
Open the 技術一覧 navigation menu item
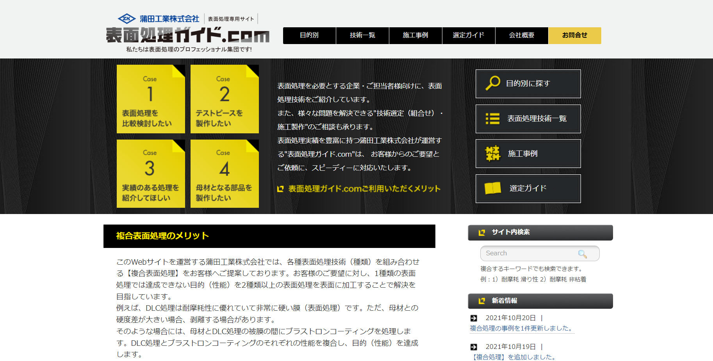pos(362,35)
